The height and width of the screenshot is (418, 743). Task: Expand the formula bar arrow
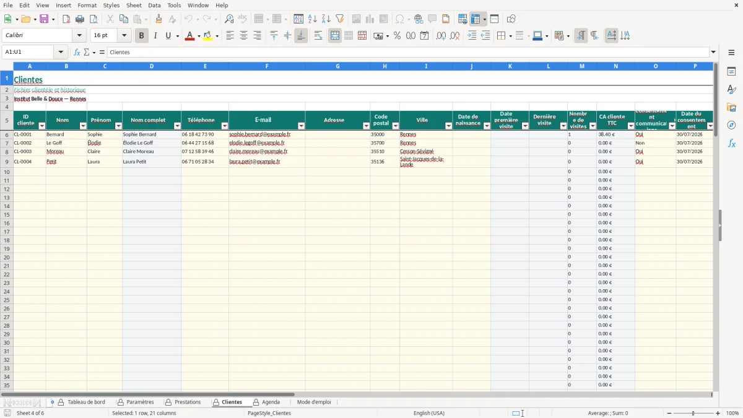713,52
